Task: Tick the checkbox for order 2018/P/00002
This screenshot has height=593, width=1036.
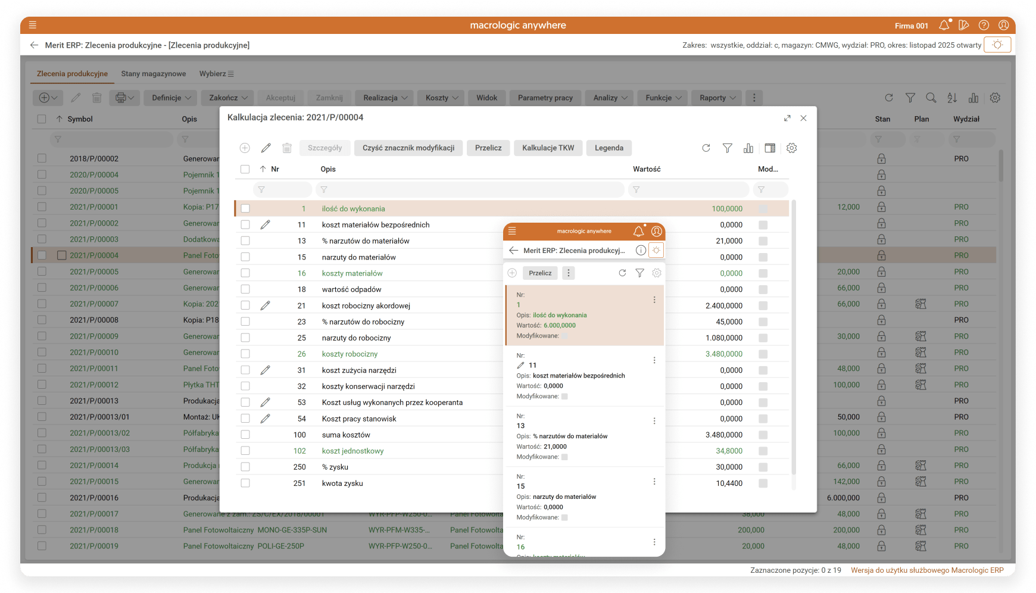Action: pyautogui.click(x=42, y=158)
